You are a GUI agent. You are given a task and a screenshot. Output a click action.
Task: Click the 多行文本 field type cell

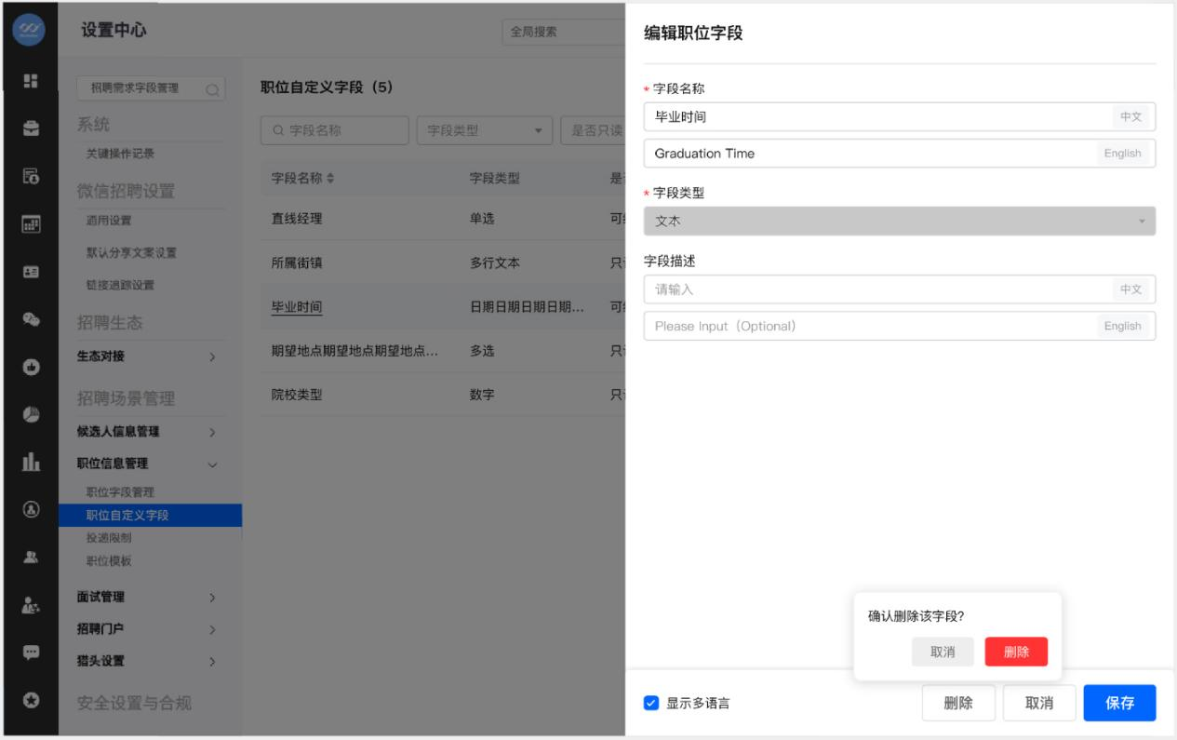[495, 262]
